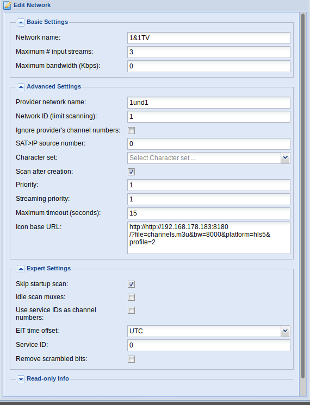The height and width of the screenshot is (405, 310).
Task: Click inside the Icon base URL text area
Action: tap(208, 238)
